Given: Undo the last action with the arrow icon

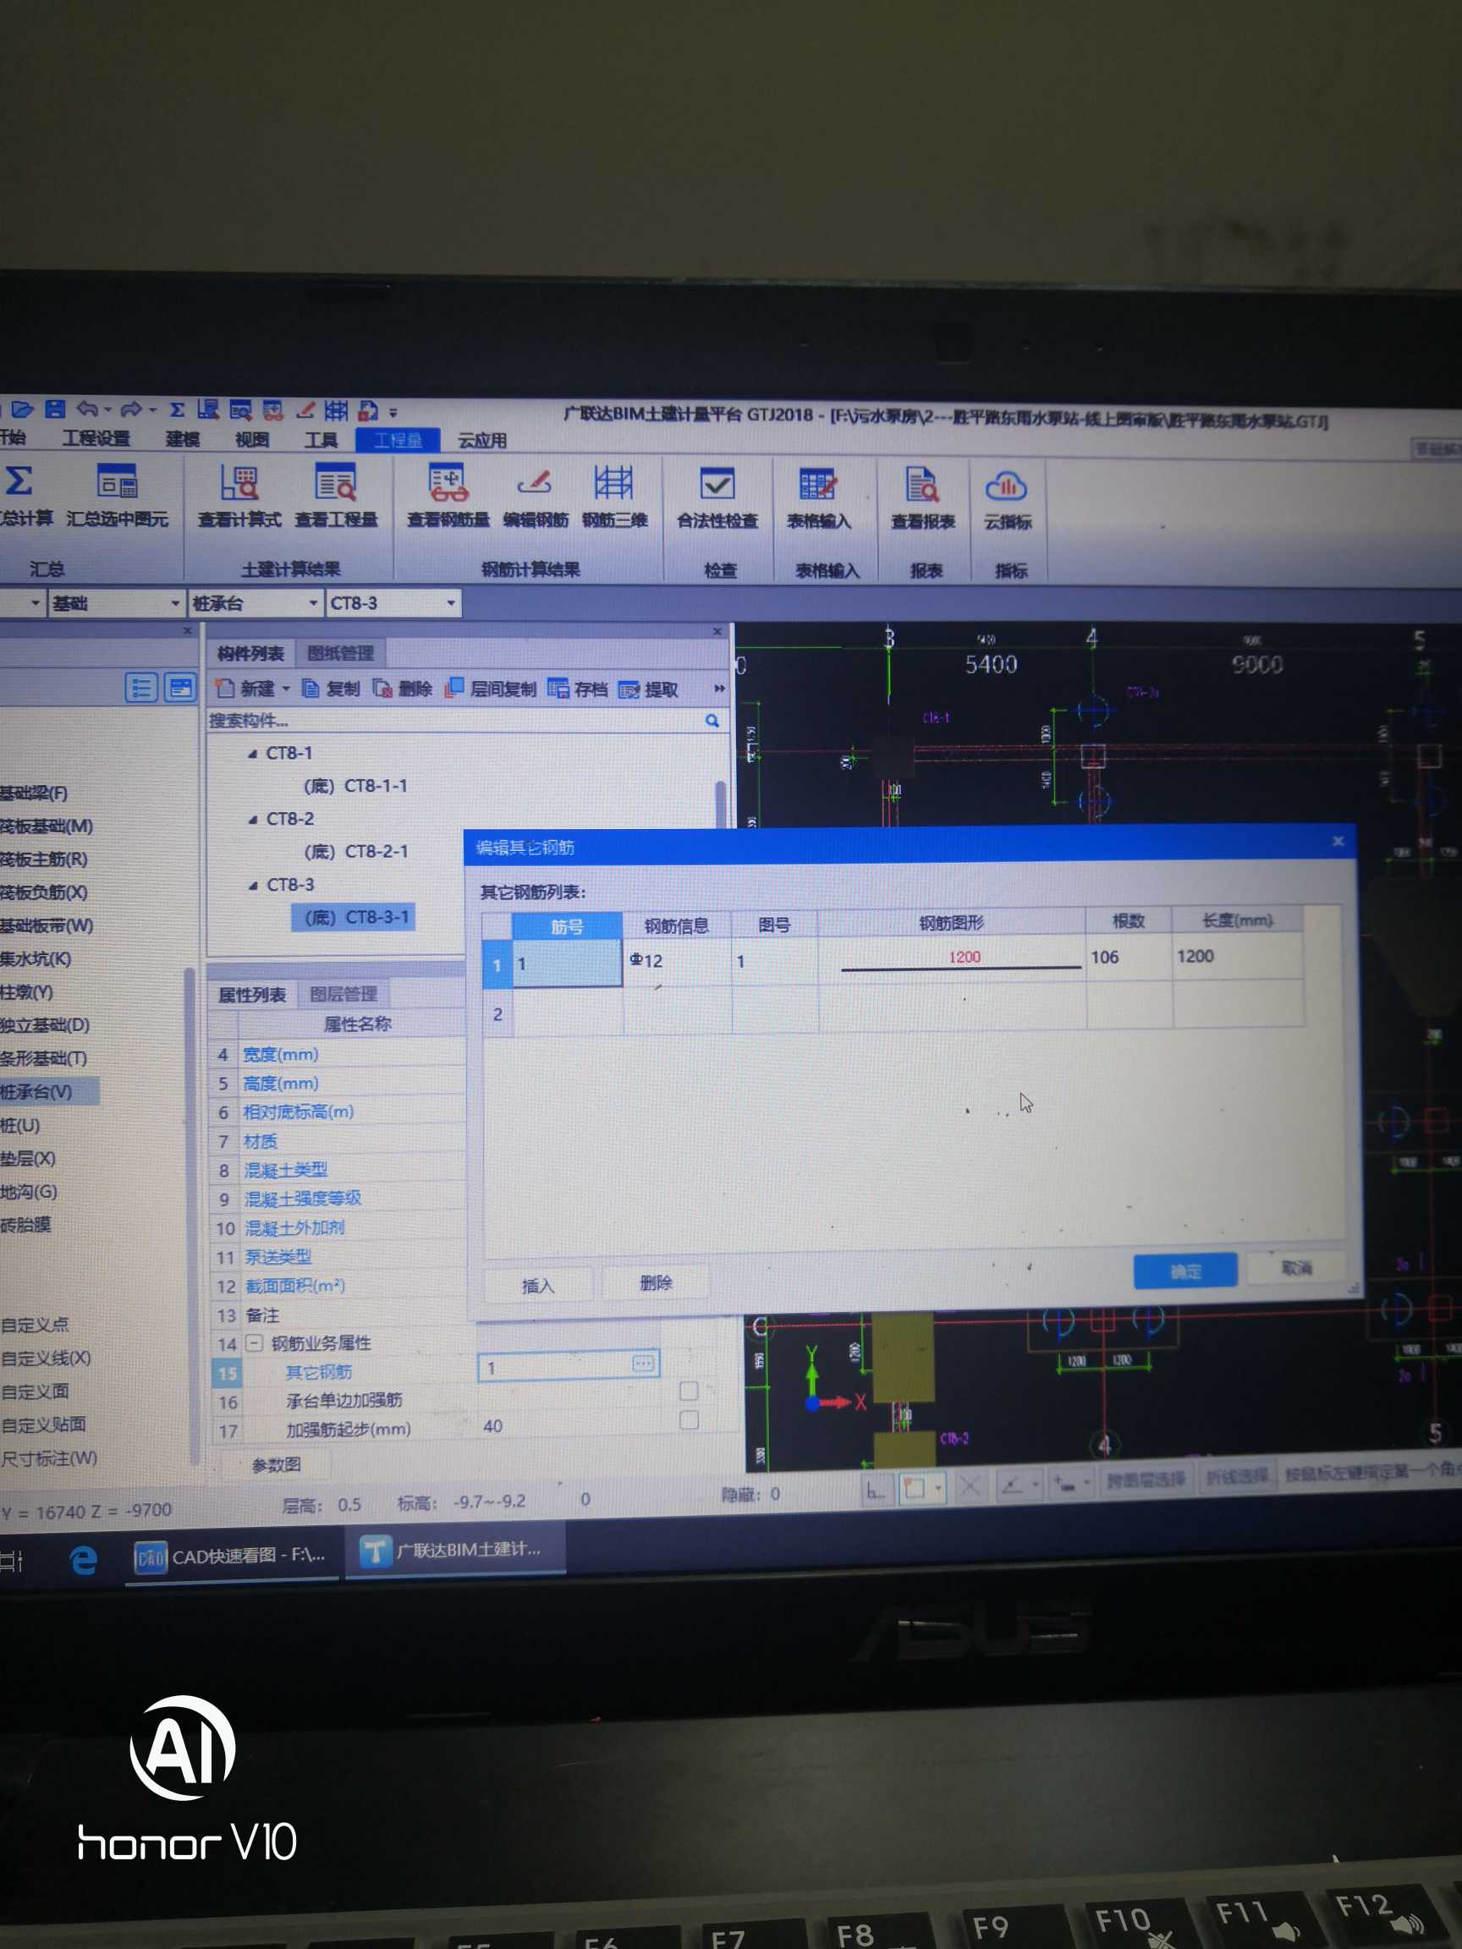Looking at the screenshot, I should tap(87, 409).
